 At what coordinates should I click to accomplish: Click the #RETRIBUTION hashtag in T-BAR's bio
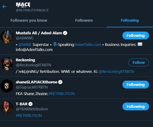point(29,115)
